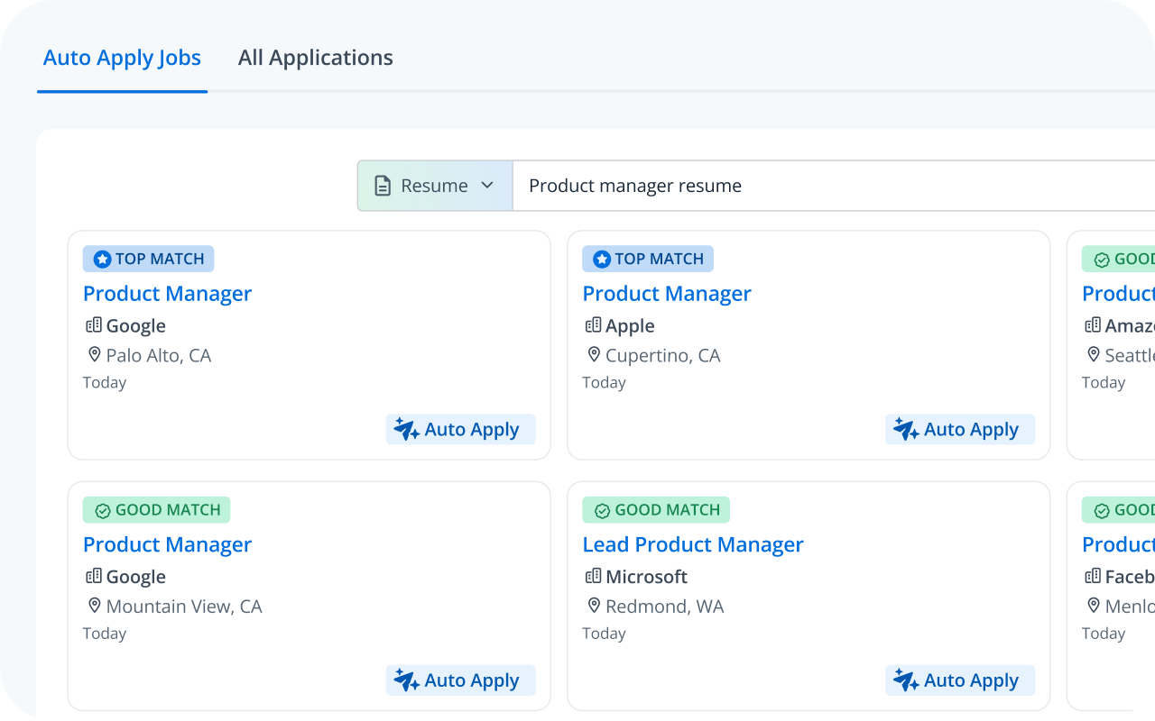Click the location pin beside Palo Alto, CA
This screenshot has height=721, width=1155.
94,354
